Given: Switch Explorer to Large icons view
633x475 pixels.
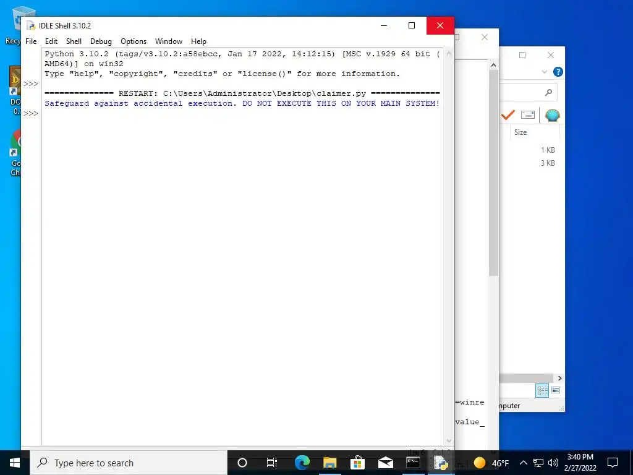Looking at the screenshot, I should (556, 390).
